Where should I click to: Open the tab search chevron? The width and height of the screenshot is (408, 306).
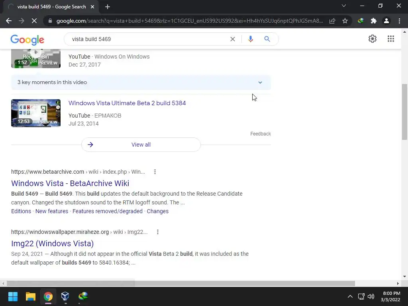344,6
